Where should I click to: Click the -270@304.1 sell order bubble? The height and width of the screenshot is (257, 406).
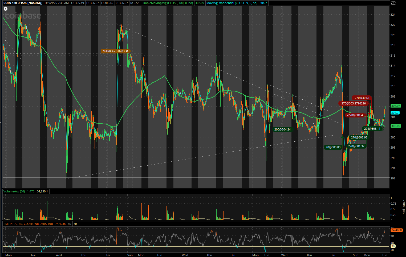362,98
